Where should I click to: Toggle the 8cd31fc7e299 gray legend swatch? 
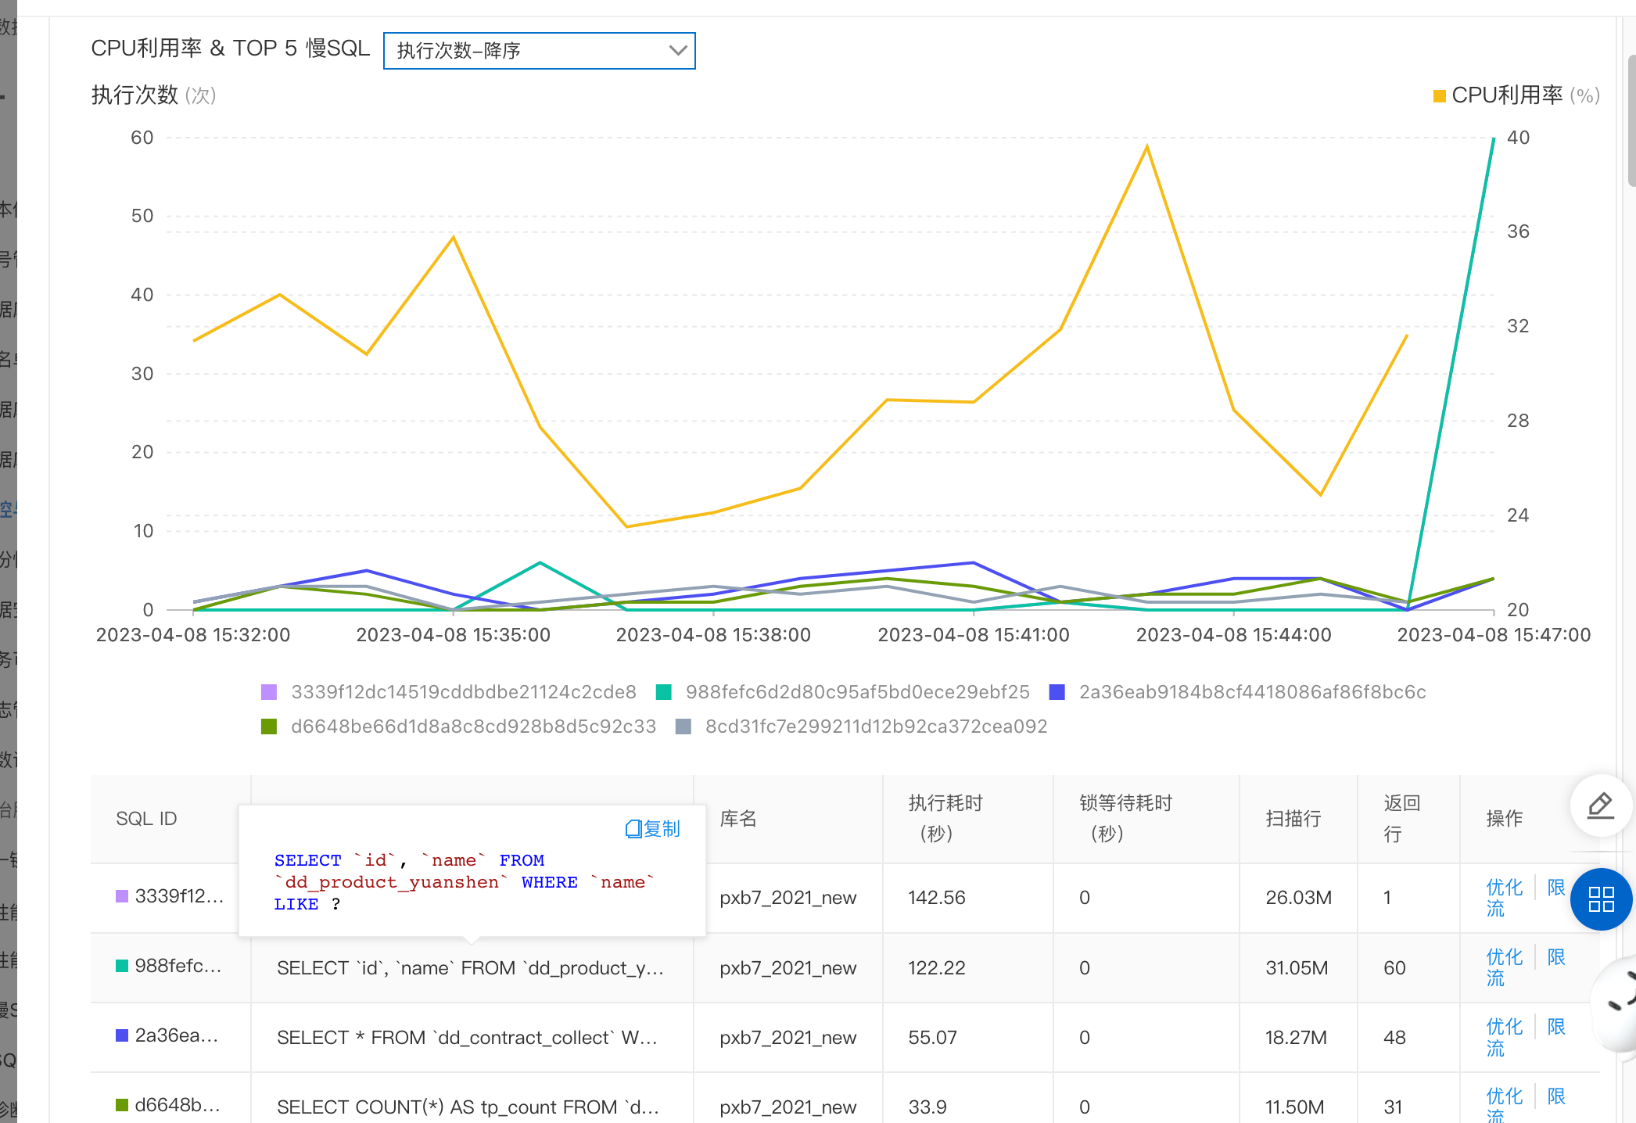[683, 727]
